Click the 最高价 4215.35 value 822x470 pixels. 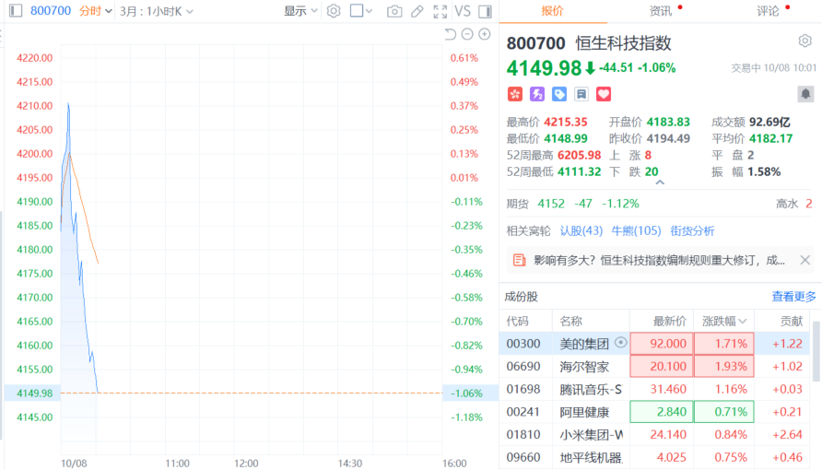pyautogui.click(x=565, y=122)
